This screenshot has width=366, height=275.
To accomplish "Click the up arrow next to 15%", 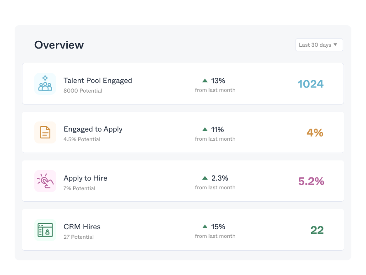I will [205, 226].
